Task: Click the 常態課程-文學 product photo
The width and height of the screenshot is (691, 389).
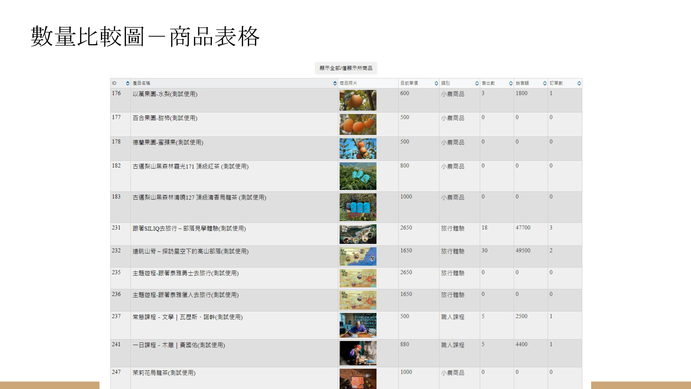Action: point(358,325)
